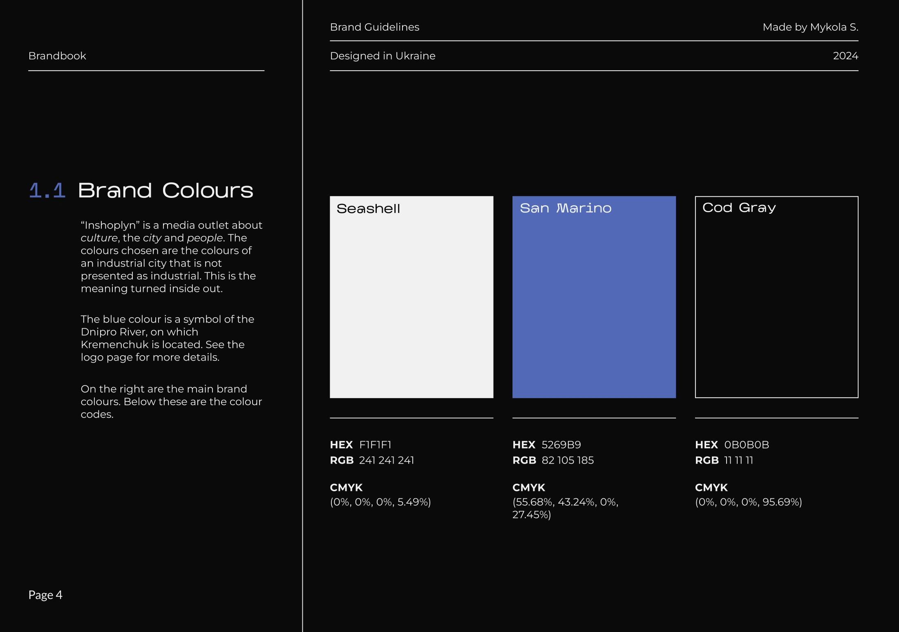Click the Dnipro River paragraph
This screenshot has height=632, width=899.
pos(167,338)
